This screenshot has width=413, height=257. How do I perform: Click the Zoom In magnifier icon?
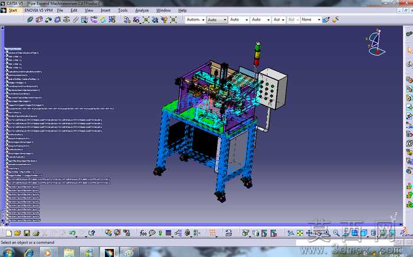pyautogui.click(x=327, y=233)
